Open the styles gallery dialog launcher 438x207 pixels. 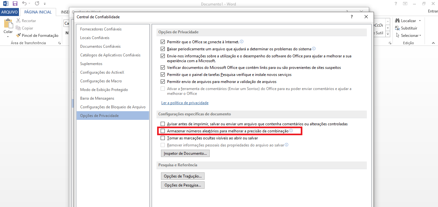click(390, 43)
